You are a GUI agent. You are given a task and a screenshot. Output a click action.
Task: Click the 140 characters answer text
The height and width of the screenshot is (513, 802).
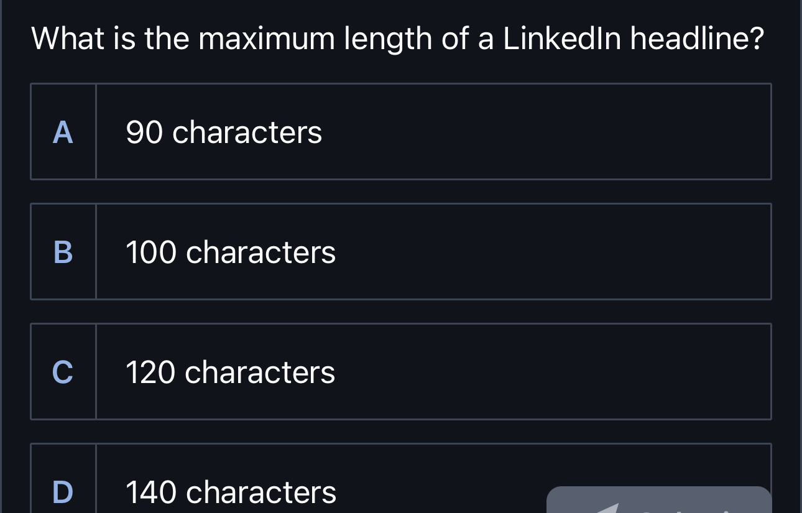click(230, 492)
